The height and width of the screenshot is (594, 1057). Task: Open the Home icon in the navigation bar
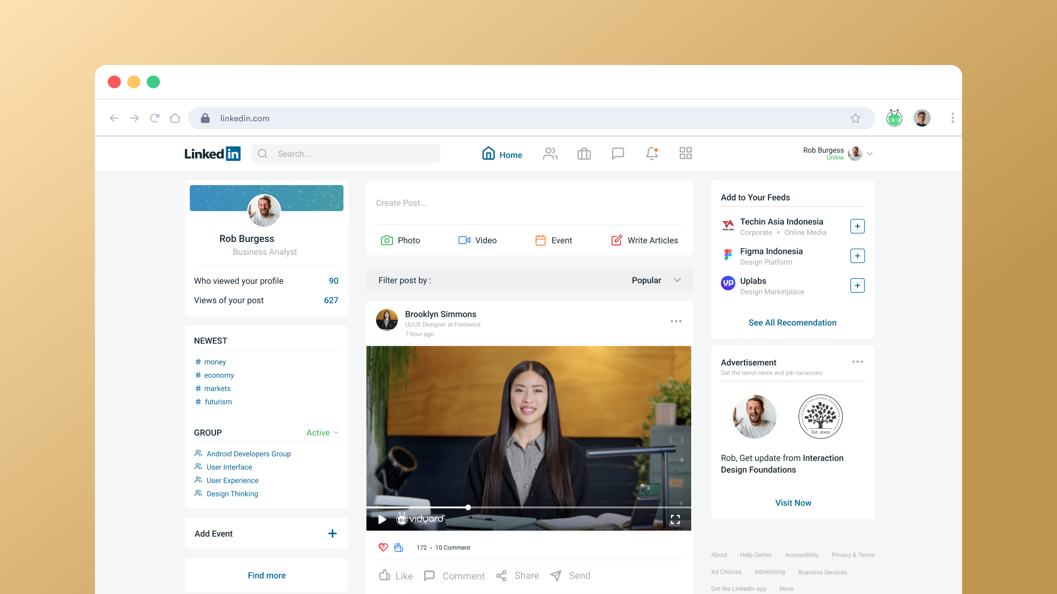pos(489,153)
